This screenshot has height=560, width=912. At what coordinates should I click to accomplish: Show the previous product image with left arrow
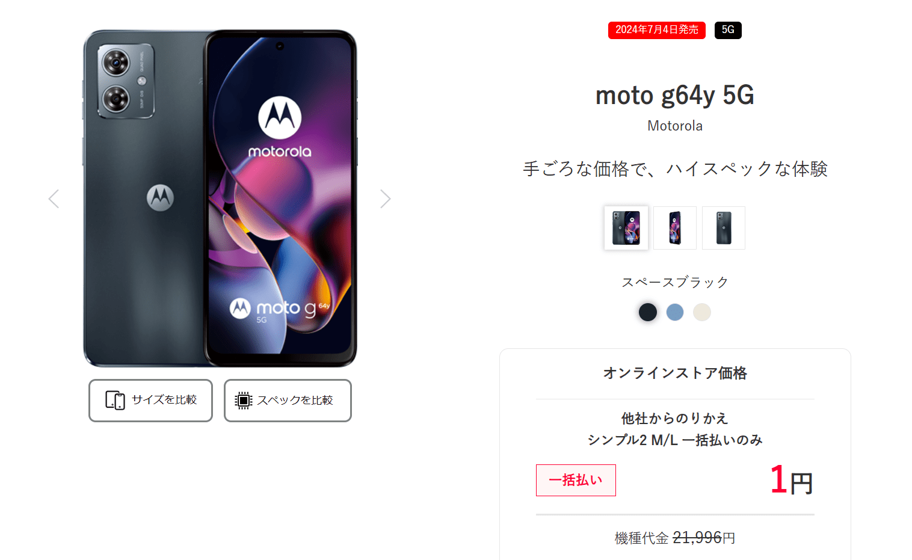(x=54, y=198)
